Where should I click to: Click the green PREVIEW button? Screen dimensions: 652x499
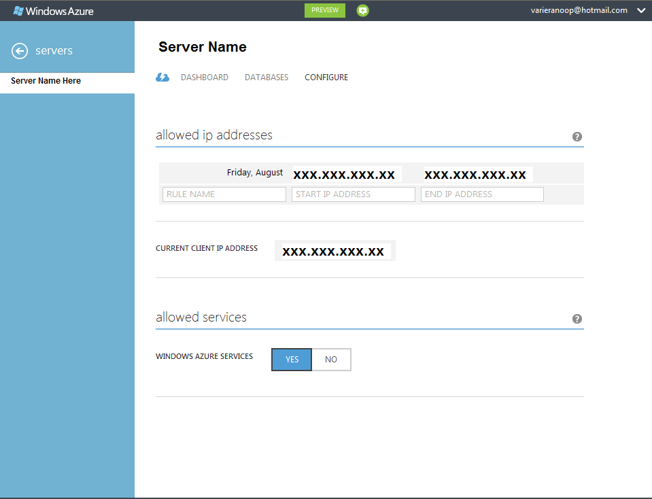click(325, 10)
